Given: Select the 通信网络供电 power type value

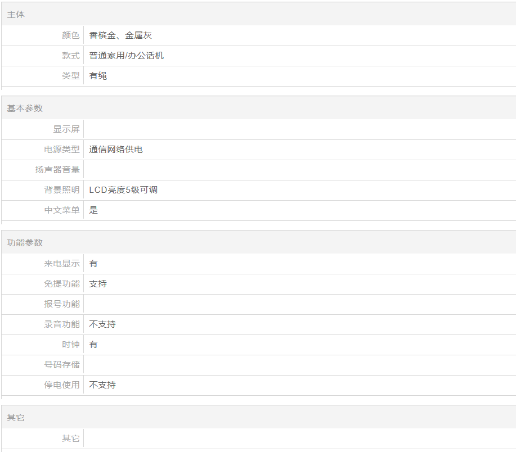Looking at the screenshot, I should (116, 150).
